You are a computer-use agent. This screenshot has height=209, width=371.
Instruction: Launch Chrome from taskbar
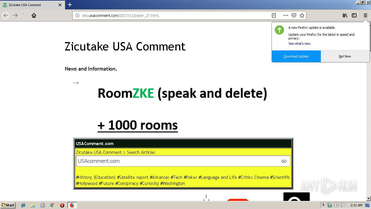tap(52, 205)
